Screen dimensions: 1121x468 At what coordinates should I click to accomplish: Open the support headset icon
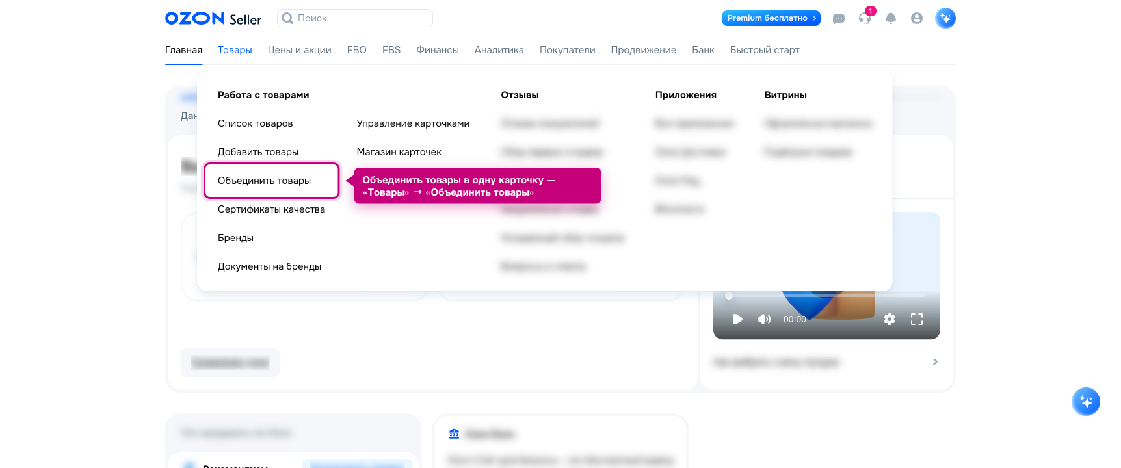click(x=865, y=18)
